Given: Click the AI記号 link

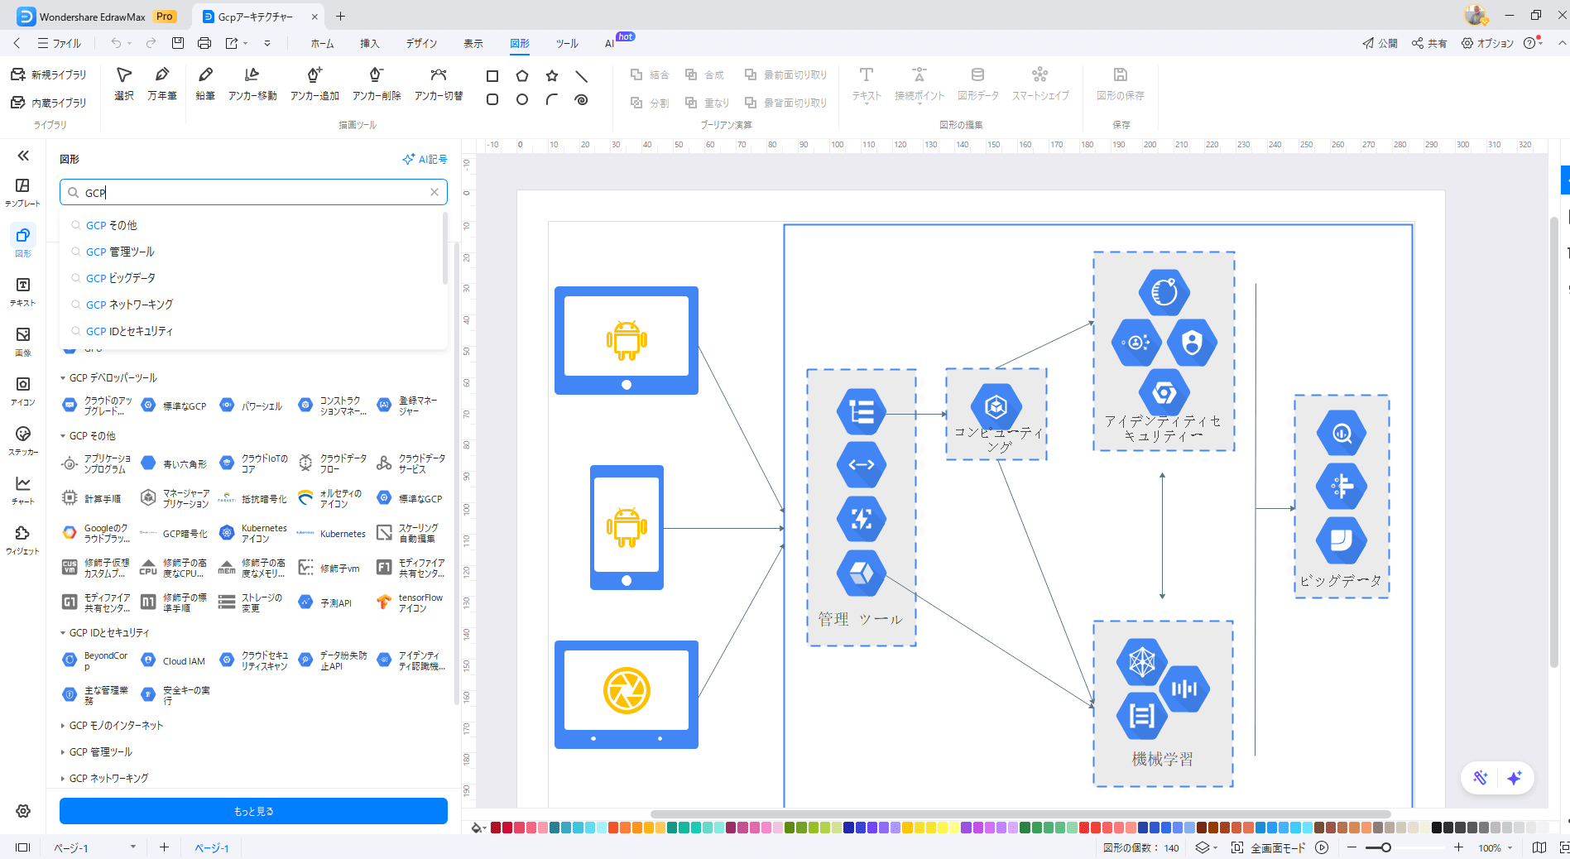Looking at the screenshot, I should [425, 159].
